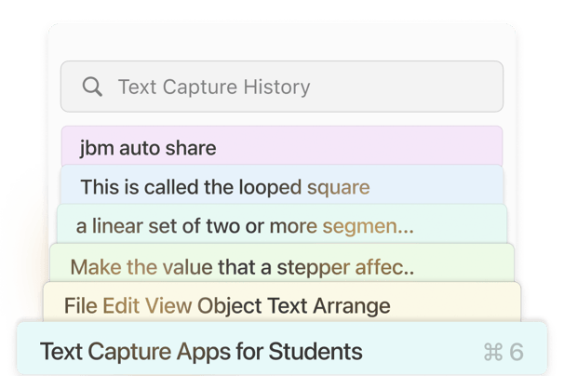Select the "jbm auto share" history entry
Screen dimensions: 564x376
coord(281,147)
